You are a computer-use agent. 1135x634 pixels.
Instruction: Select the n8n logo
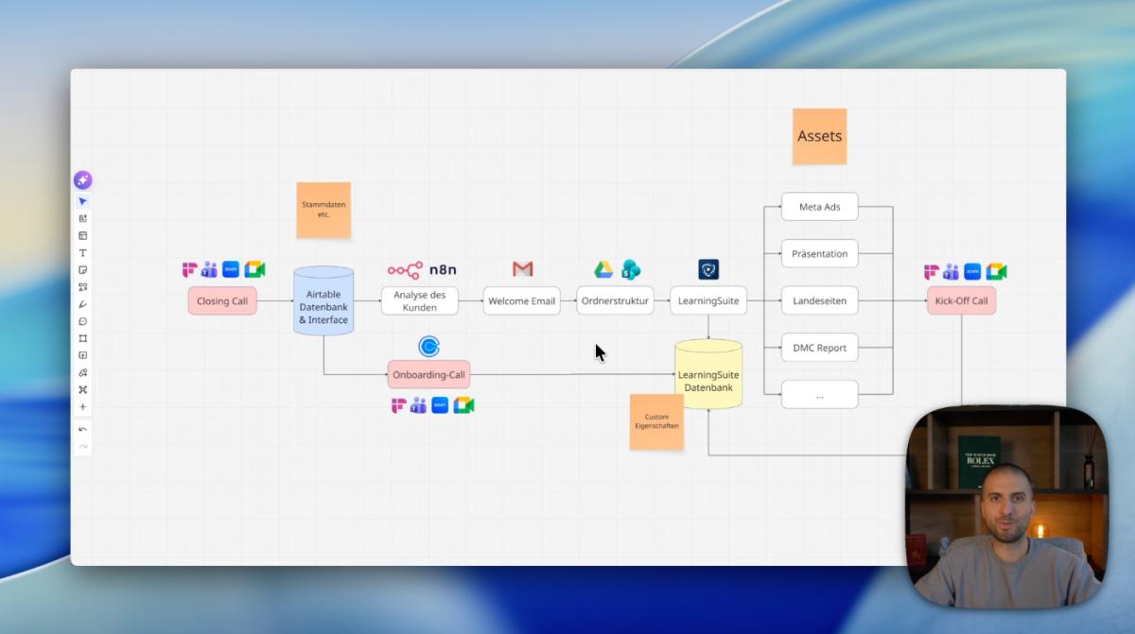pos(422,270)
